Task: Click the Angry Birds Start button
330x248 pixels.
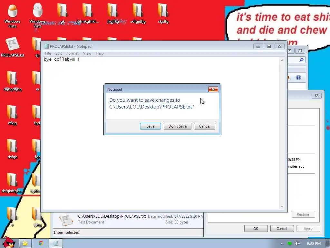Action: [x=8, y=243]
